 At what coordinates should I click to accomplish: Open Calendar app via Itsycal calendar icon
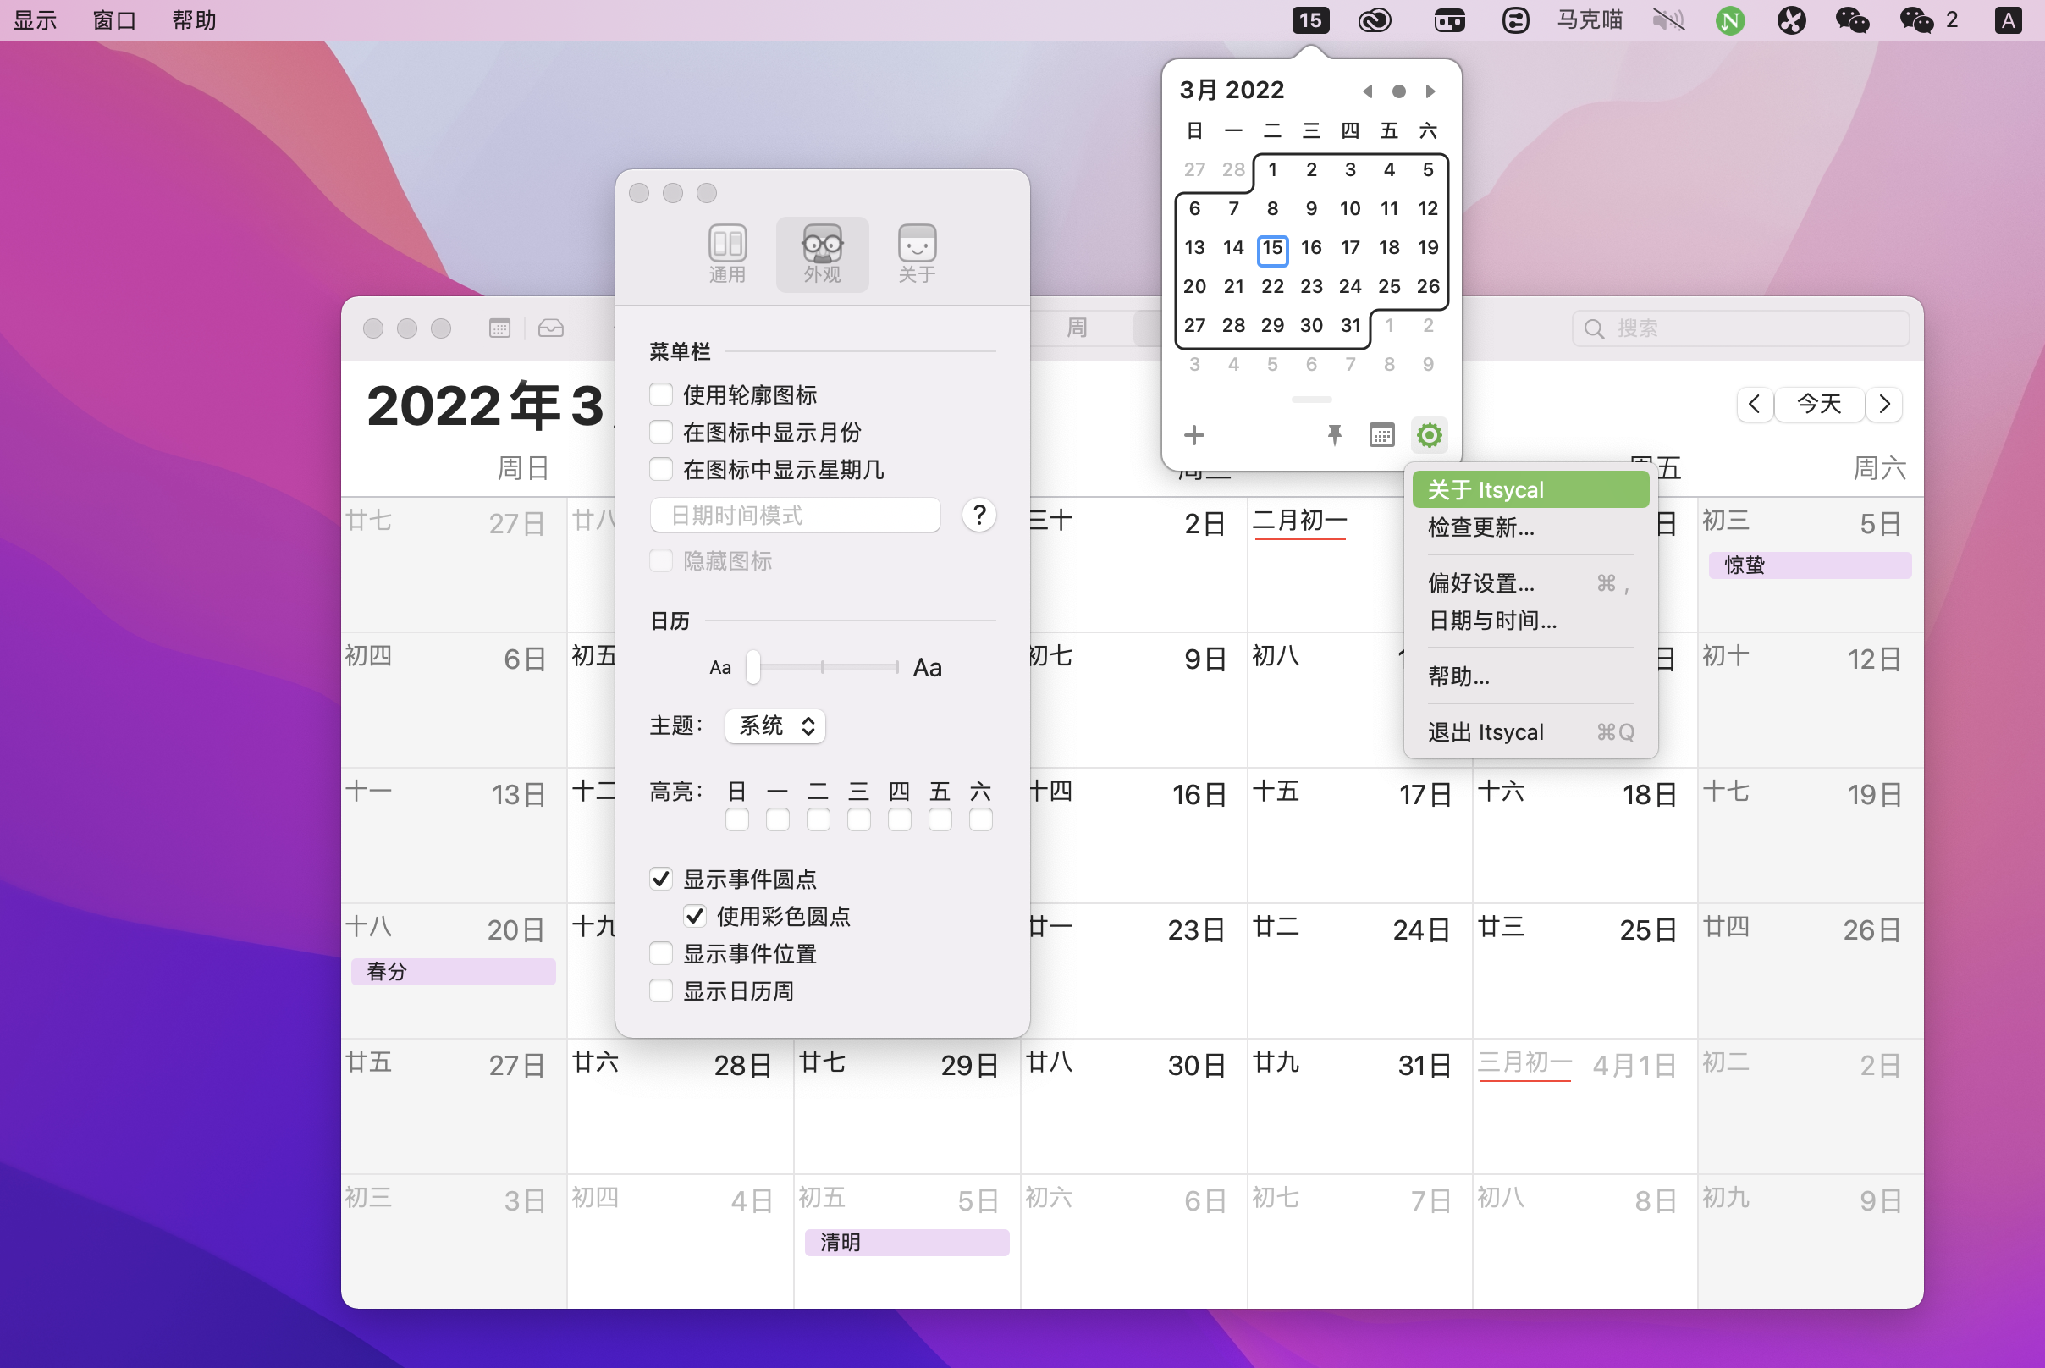1381,434
